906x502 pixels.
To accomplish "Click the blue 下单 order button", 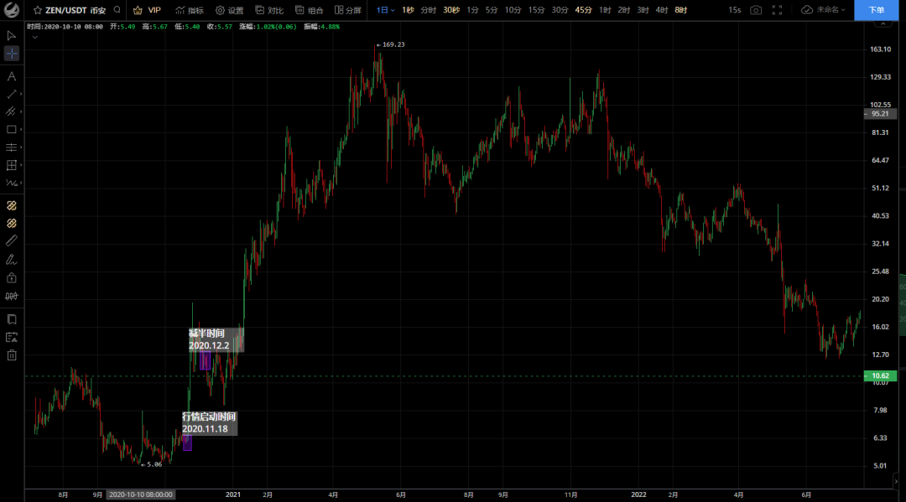I will pyautogui.click(x=876, y=10).
